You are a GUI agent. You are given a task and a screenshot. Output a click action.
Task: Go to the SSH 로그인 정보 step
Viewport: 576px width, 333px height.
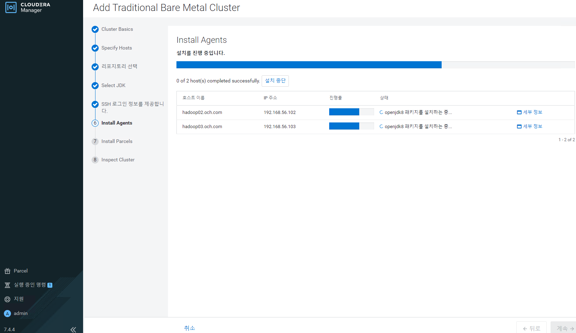(133, 107)
